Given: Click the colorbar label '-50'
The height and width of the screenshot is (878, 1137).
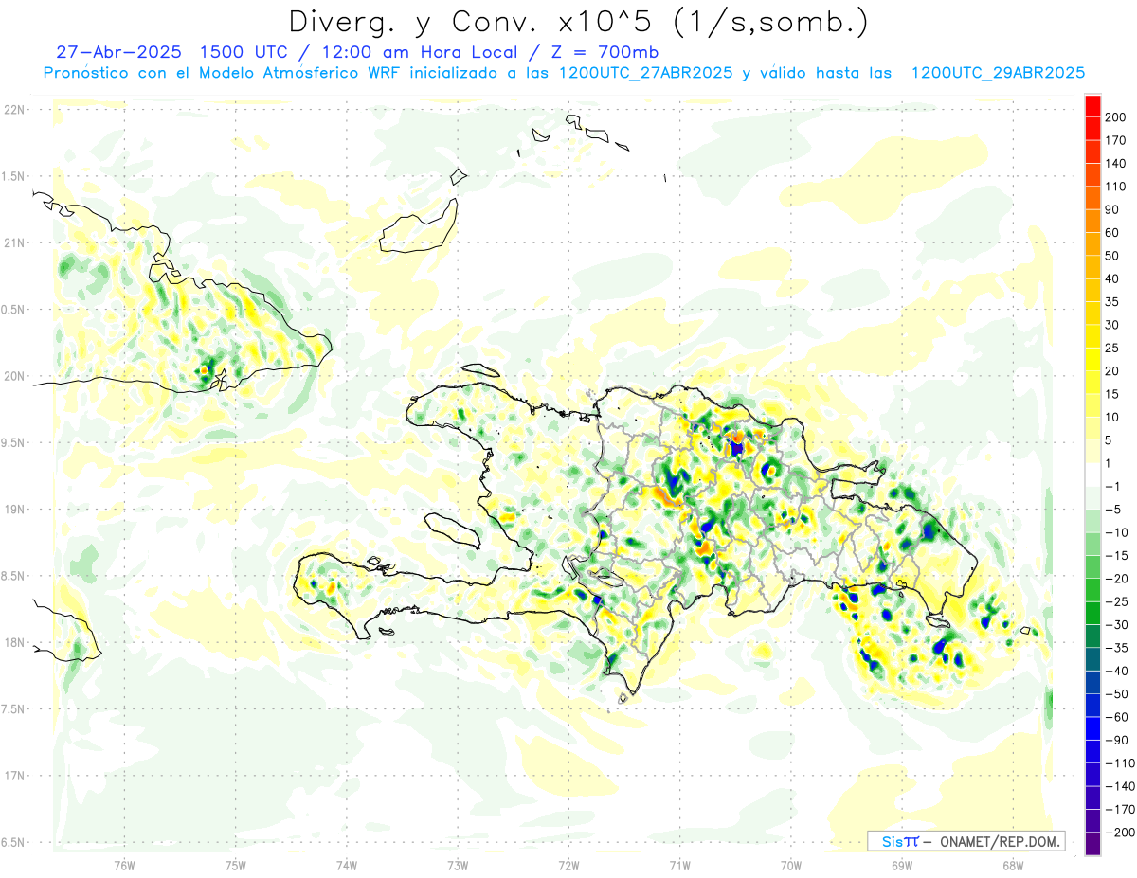Looking at the screenshot, I should [1116, 694].
